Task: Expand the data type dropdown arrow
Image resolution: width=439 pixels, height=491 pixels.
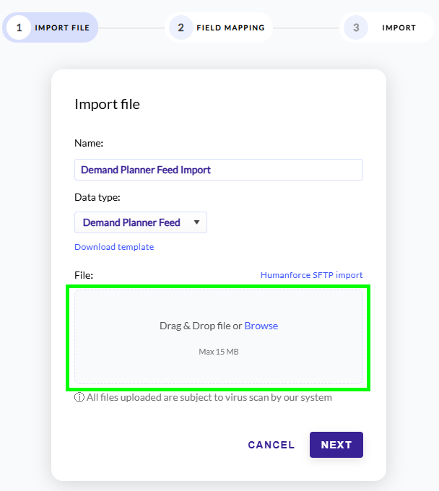Action: click(196, 222)
